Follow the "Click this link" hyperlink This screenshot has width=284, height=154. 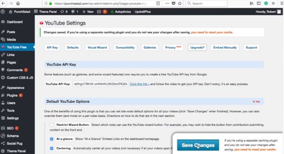click(x=140, y=84)
